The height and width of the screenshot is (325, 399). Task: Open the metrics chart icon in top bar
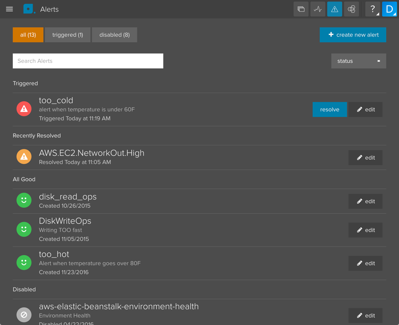click(x=318, y=9)
